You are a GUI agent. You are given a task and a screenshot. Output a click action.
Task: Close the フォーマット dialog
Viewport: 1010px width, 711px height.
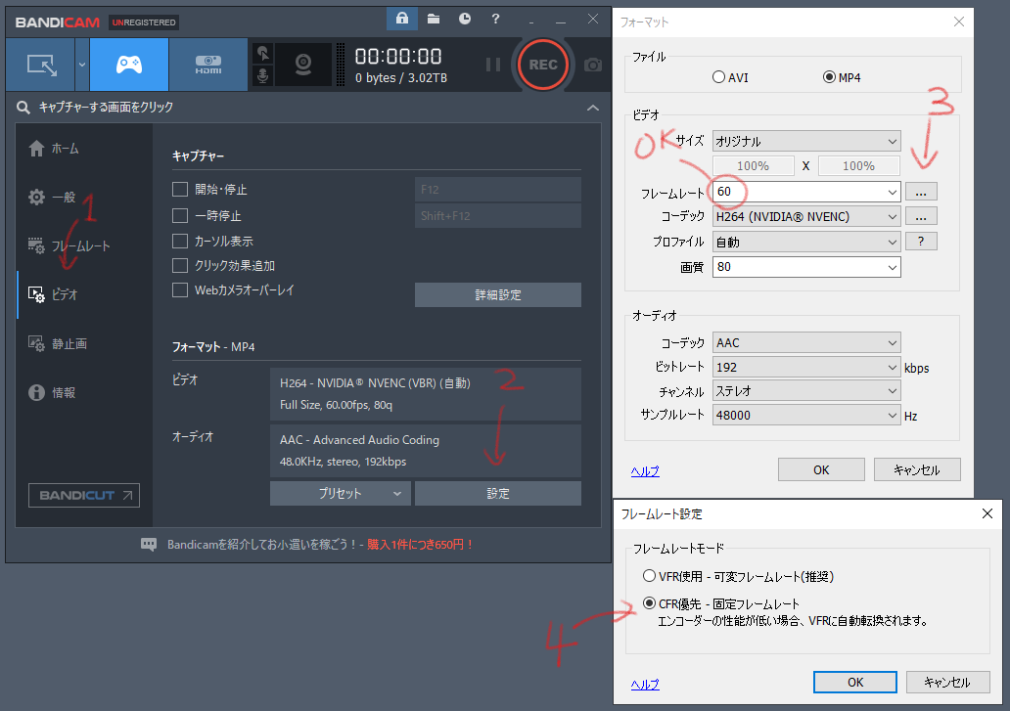click(958, 22)
